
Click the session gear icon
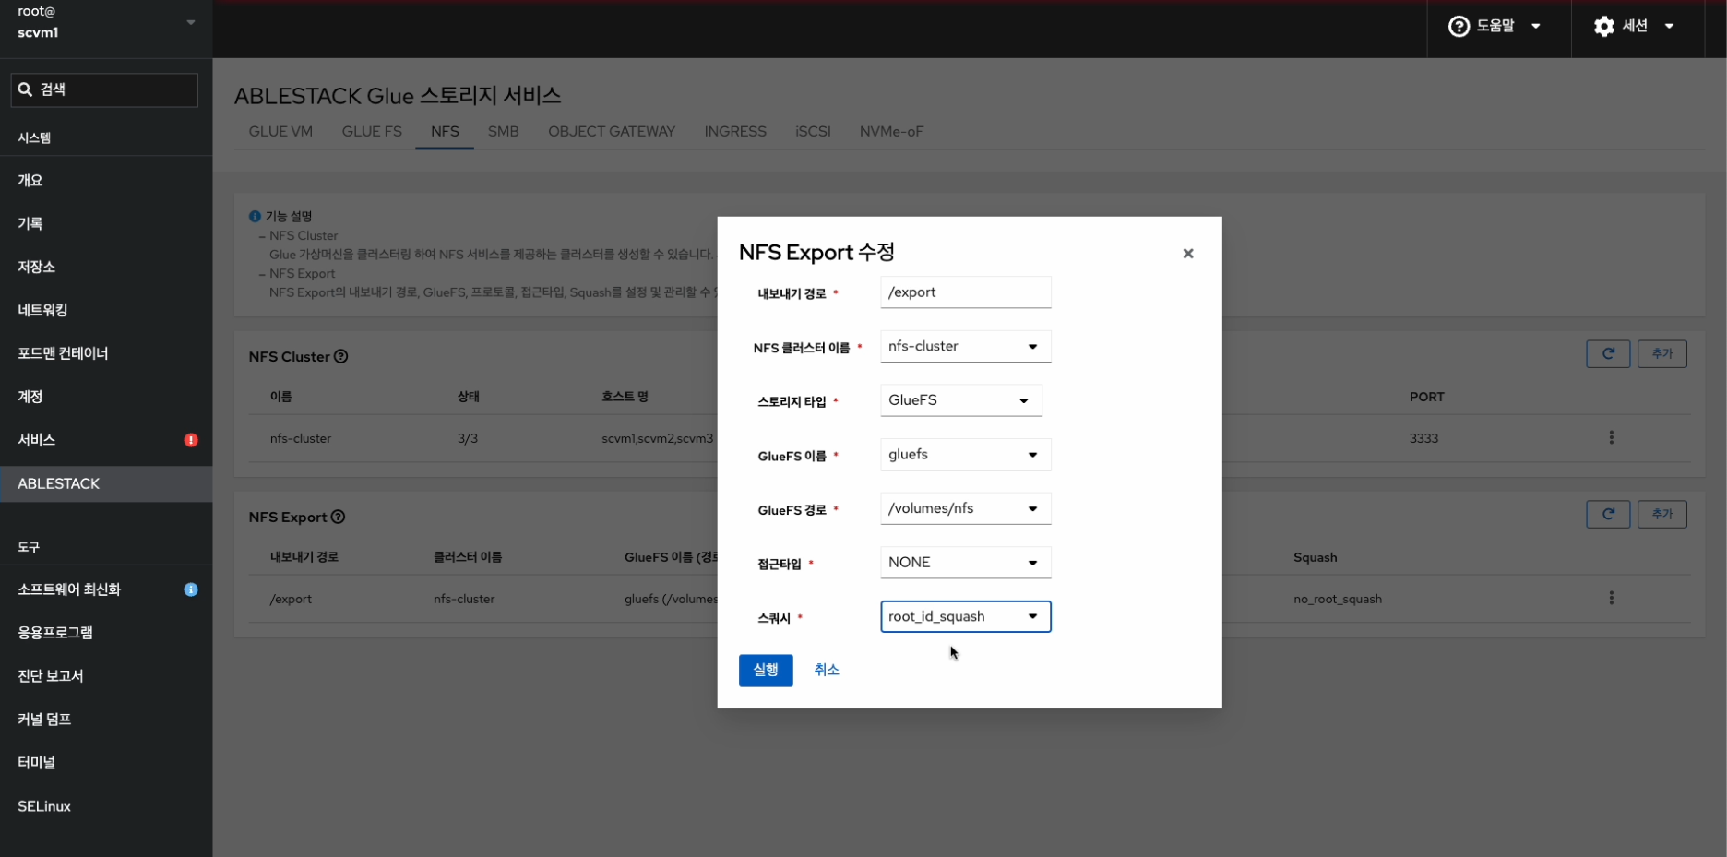pyautogui.click(x=1604, y=27)
